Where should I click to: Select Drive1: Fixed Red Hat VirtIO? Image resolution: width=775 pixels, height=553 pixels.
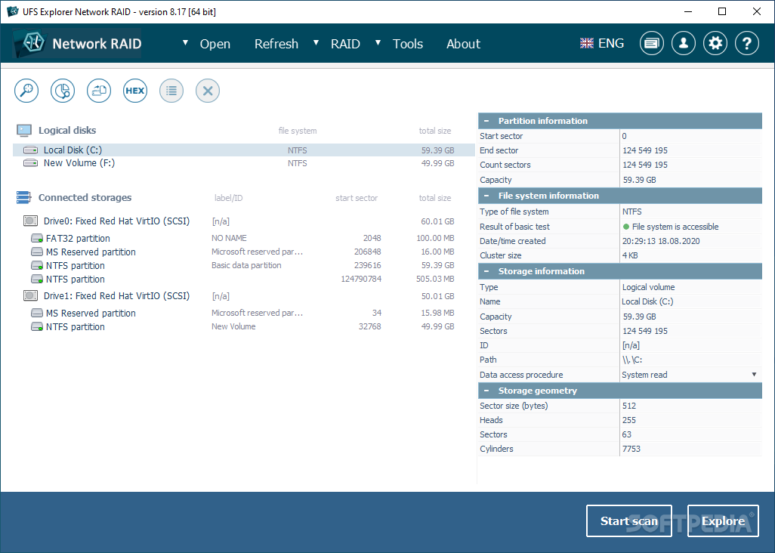[244, 295]
